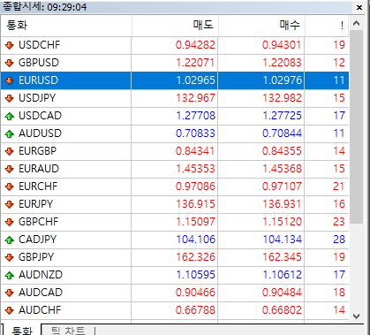Click the down arrow icon beside GBPJPY
Viewport: 370px width, 335px height.
pos(10,257)
